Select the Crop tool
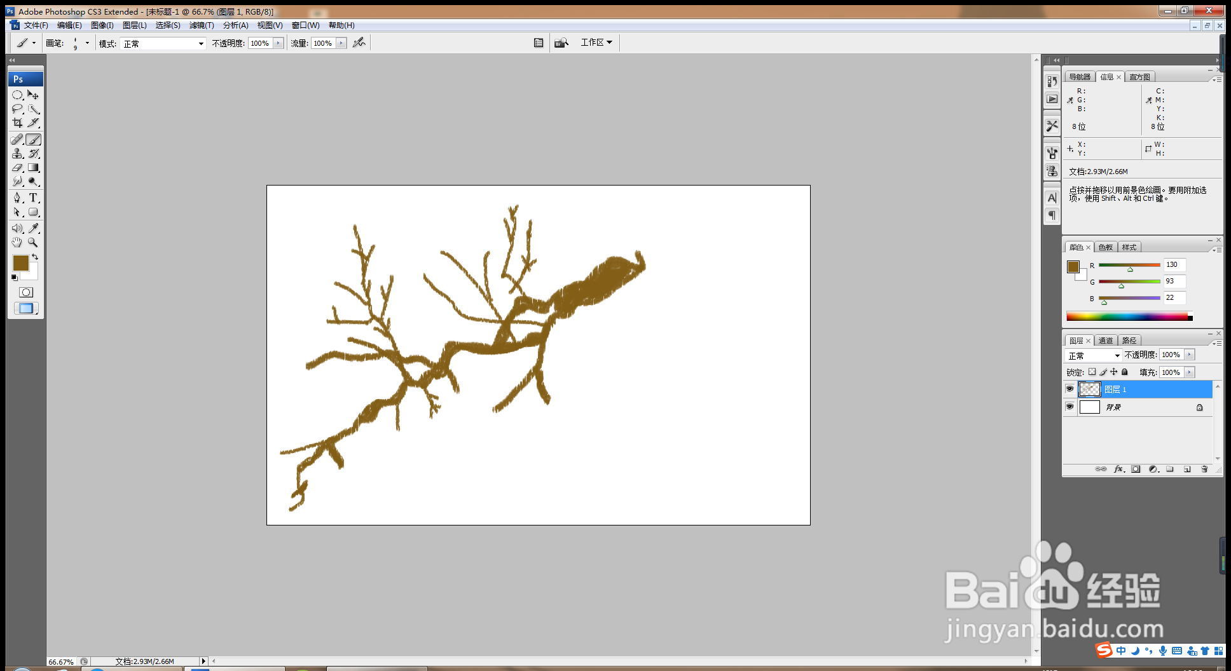 [17, 123]
